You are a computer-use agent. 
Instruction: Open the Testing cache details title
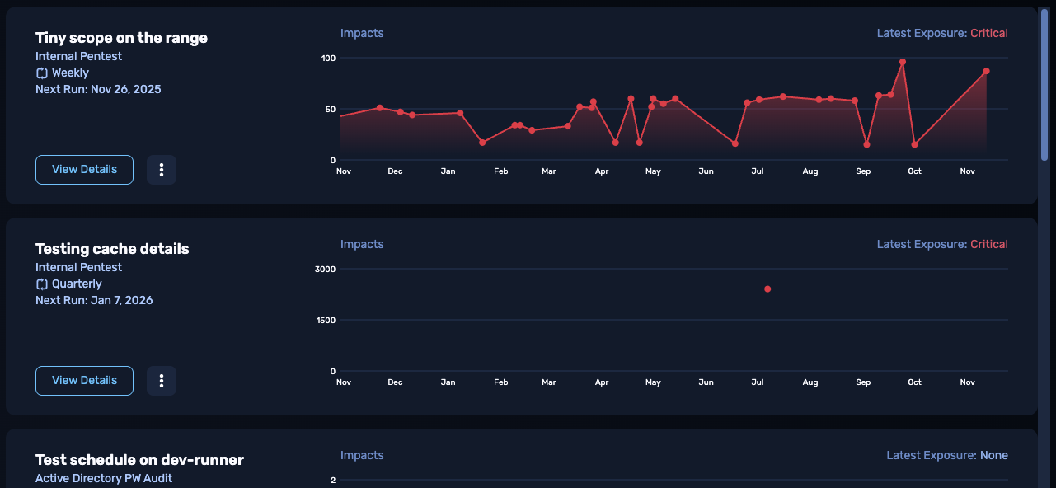point(112,249)
